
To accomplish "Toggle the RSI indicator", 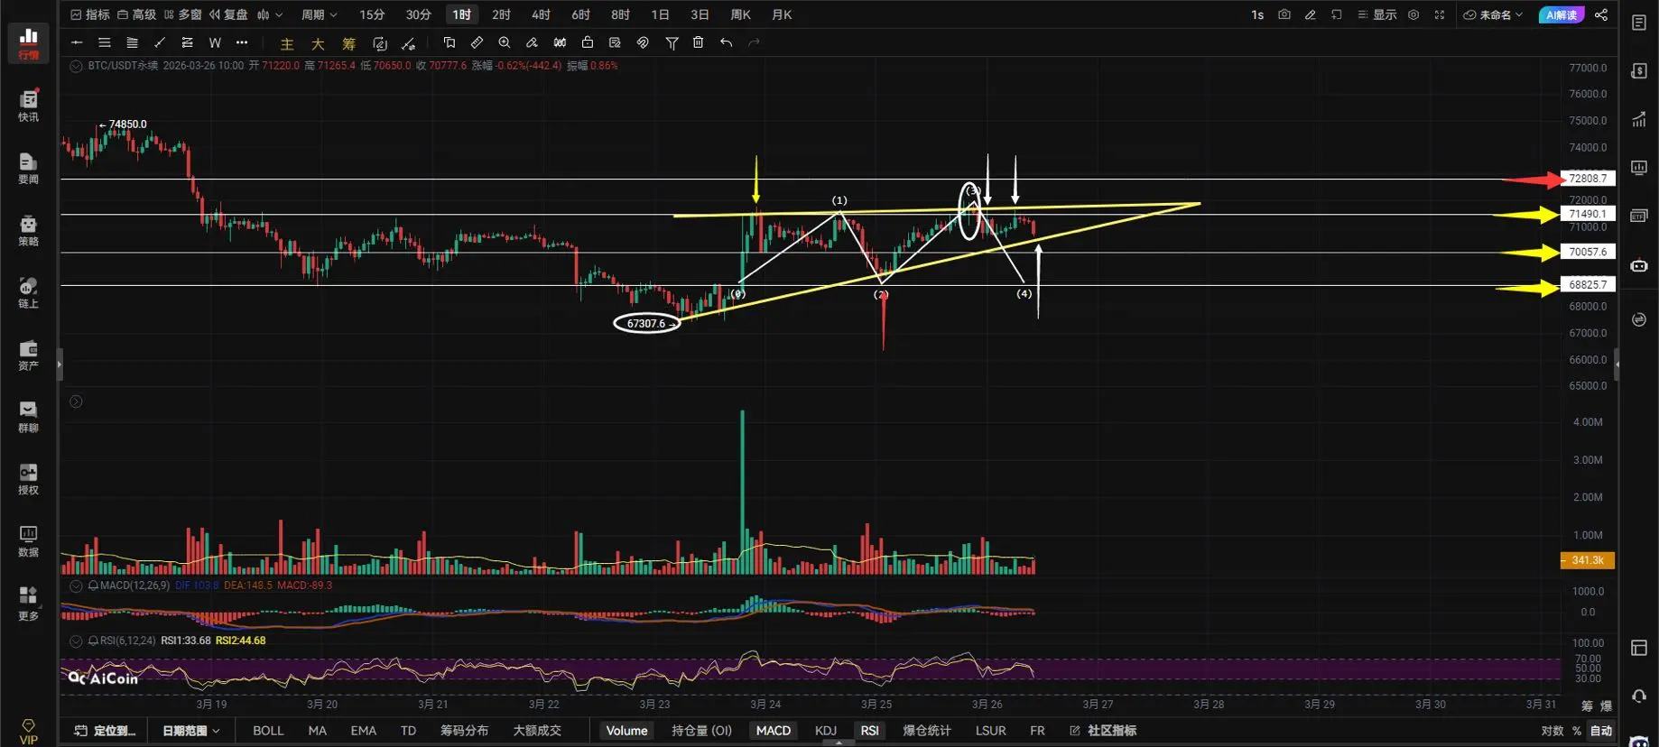I will pos(869,731).
